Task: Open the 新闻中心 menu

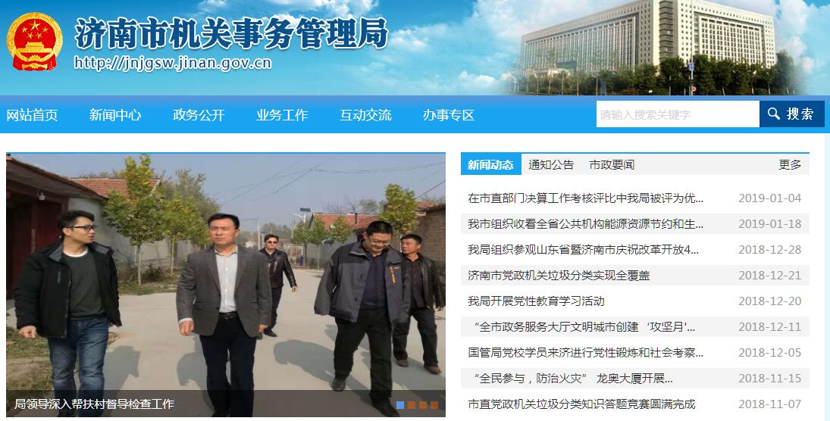Action: click(115, 115)
